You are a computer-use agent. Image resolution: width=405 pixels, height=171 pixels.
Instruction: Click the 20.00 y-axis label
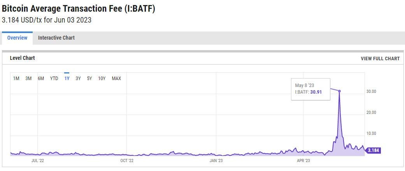372,112
